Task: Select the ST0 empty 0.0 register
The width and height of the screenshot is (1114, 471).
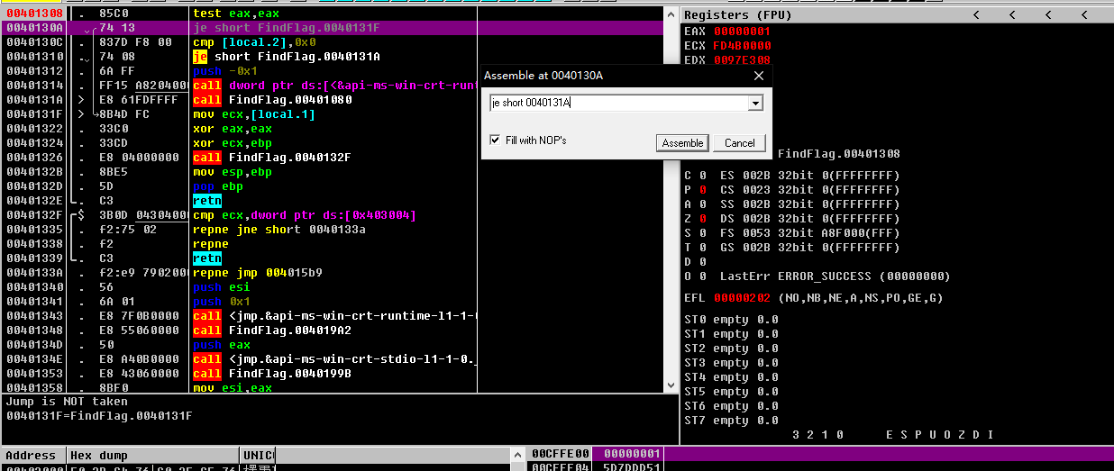Action: click(731, 320)
